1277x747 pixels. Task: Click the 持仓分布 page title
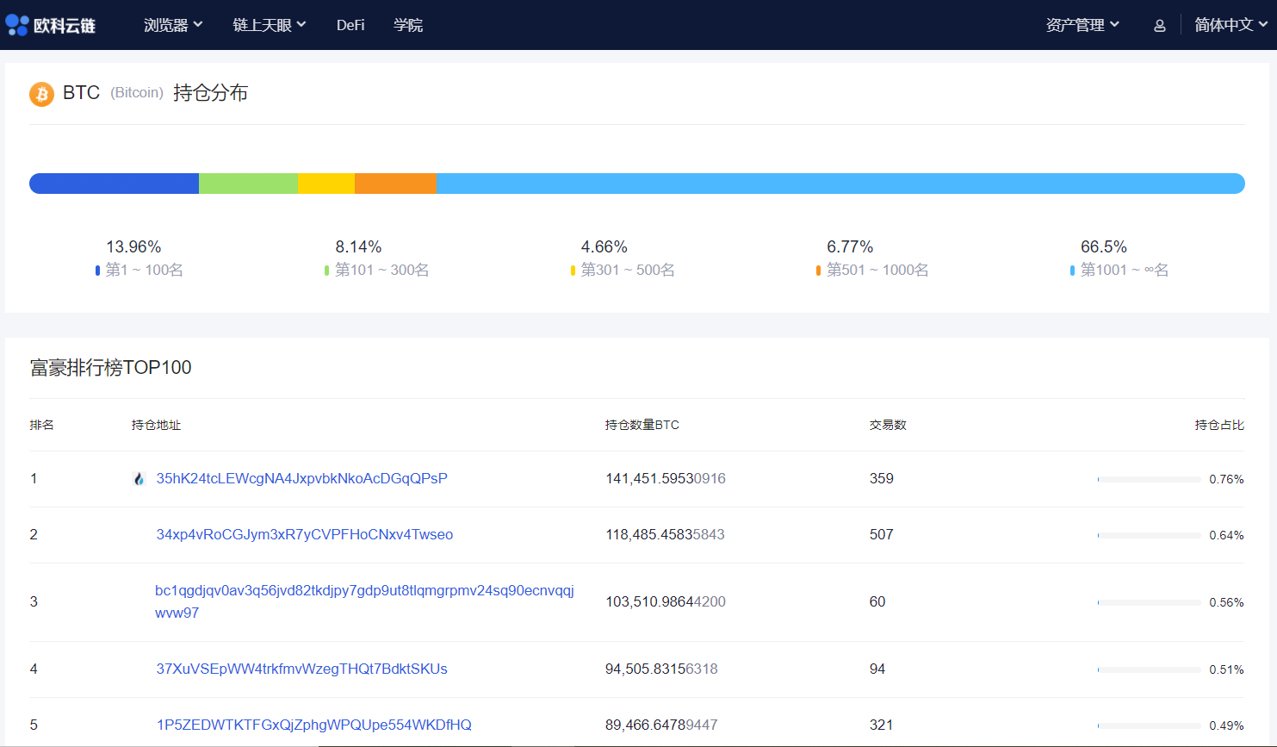point(211,93)
